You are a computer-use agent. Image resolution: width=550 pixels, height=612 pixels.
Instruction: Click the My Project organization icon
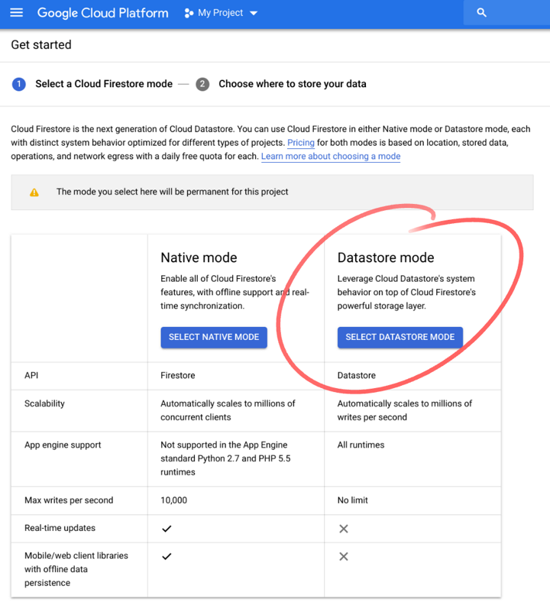coord(187,12)
